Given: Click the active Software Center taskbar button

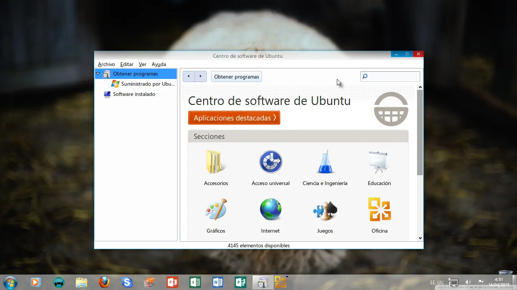Looking at the screenshot, I should (263, 282).
